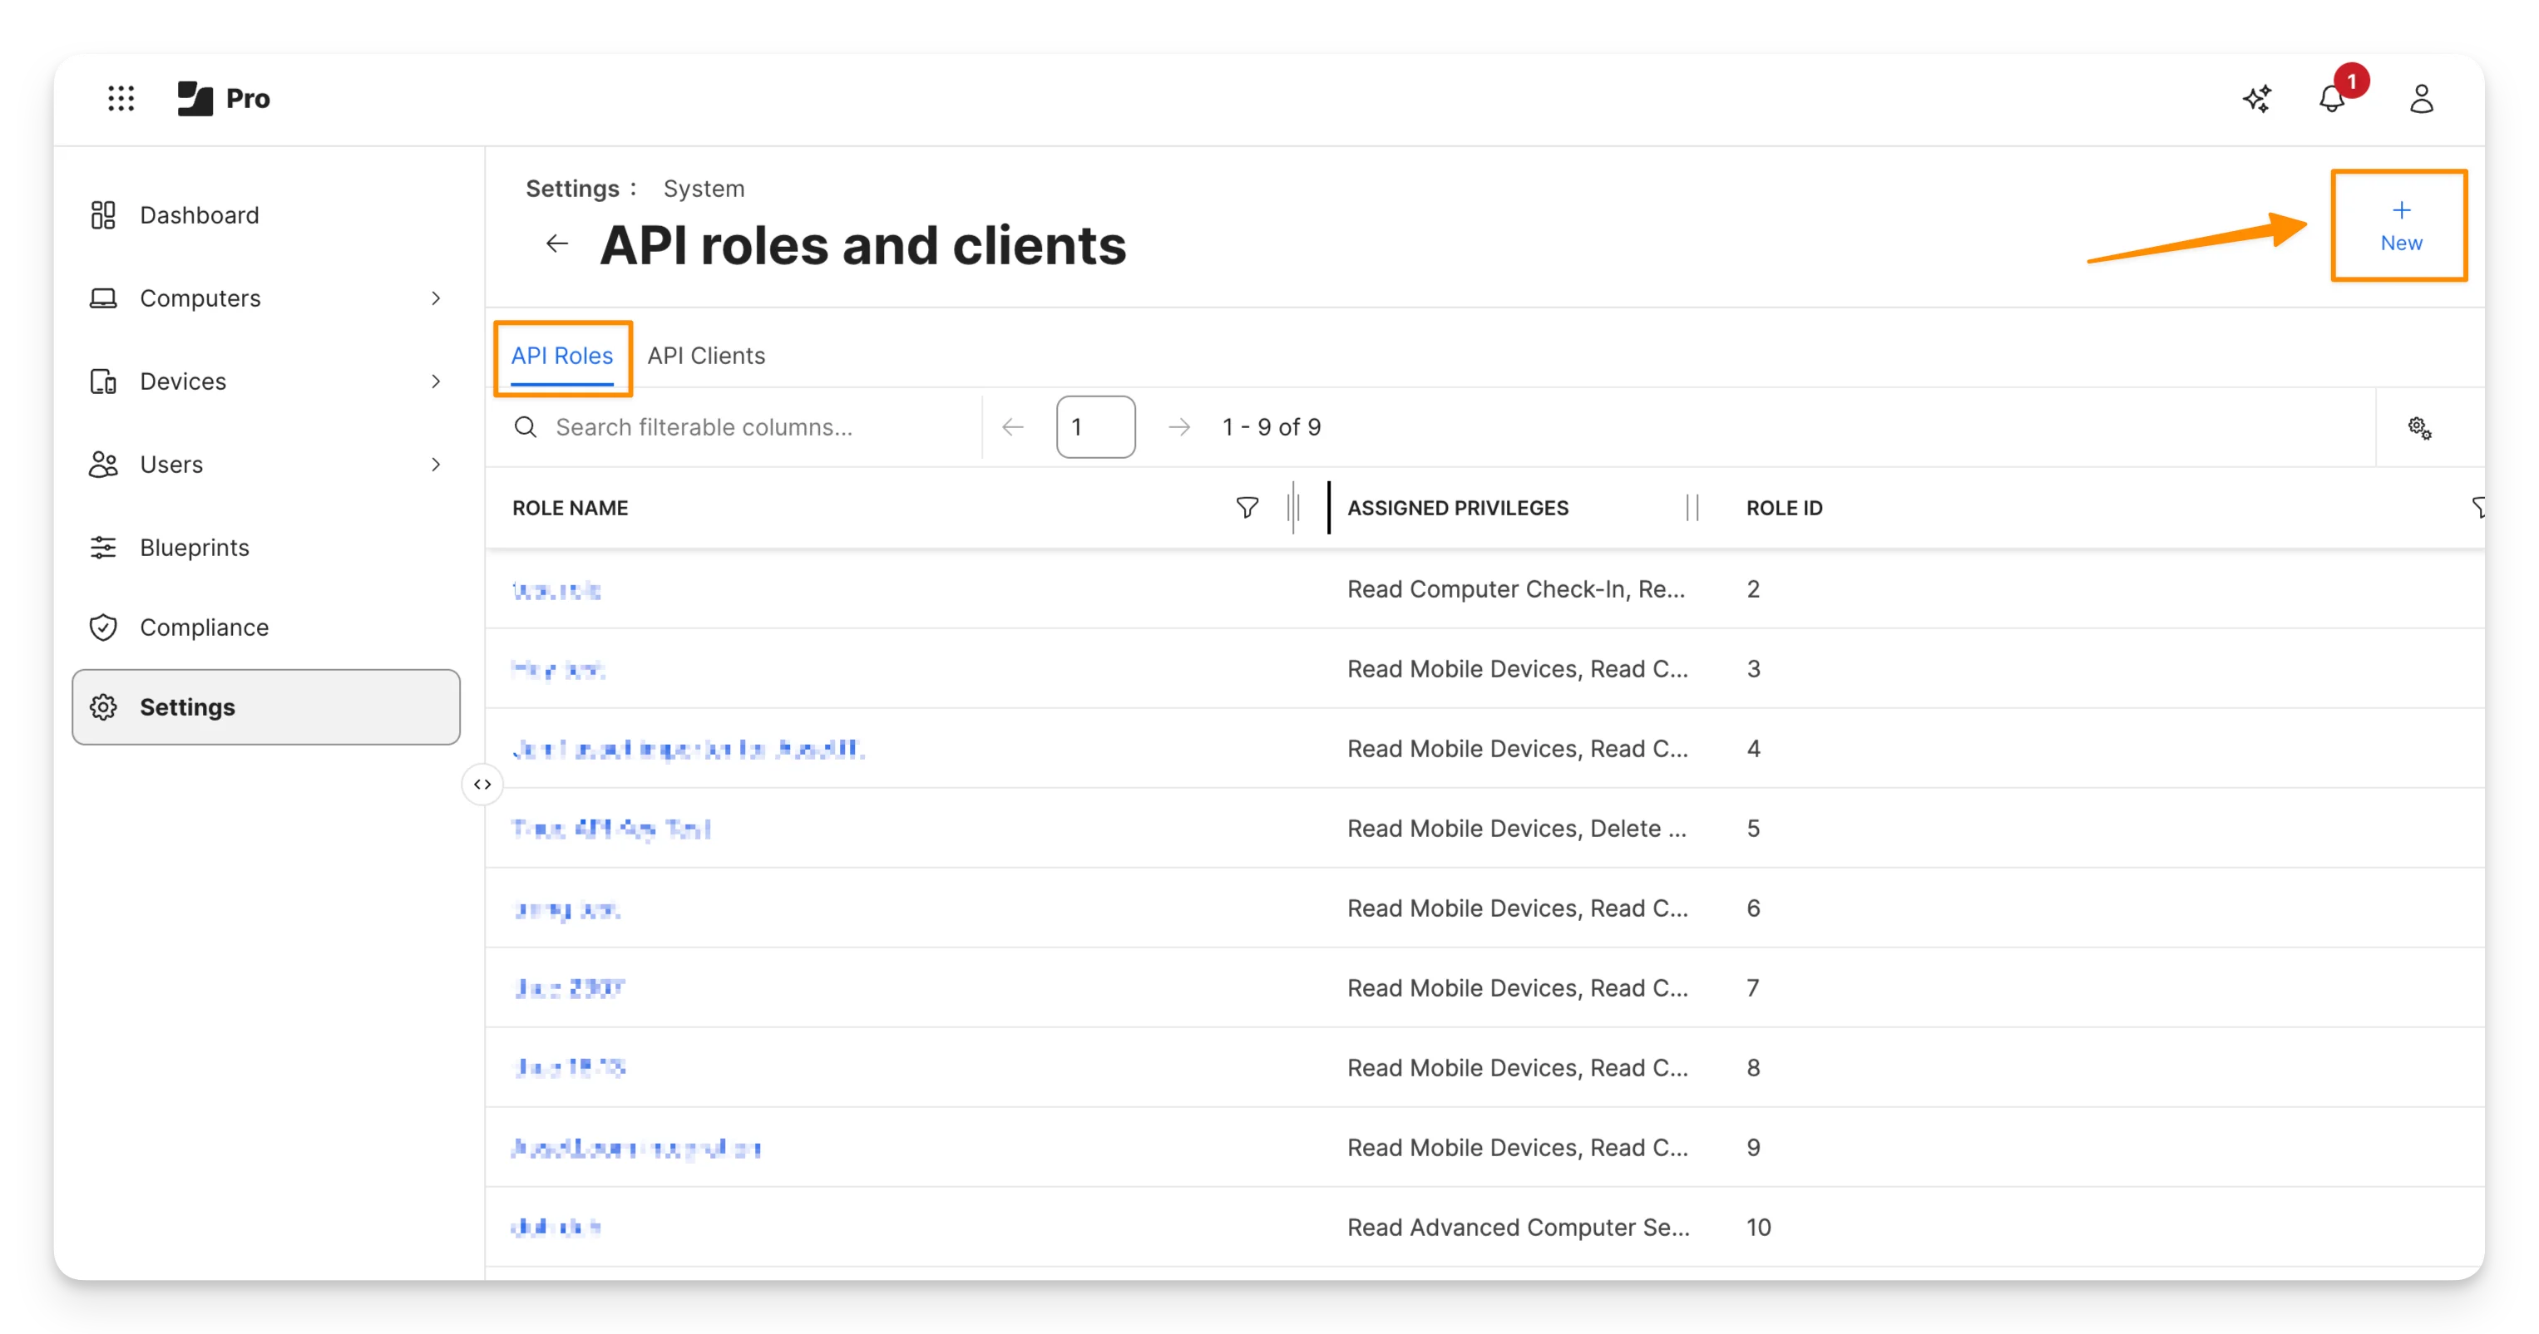Open the role link with ID 5
This screenshot has width=2539, height=1334.
tap(611, 829)
